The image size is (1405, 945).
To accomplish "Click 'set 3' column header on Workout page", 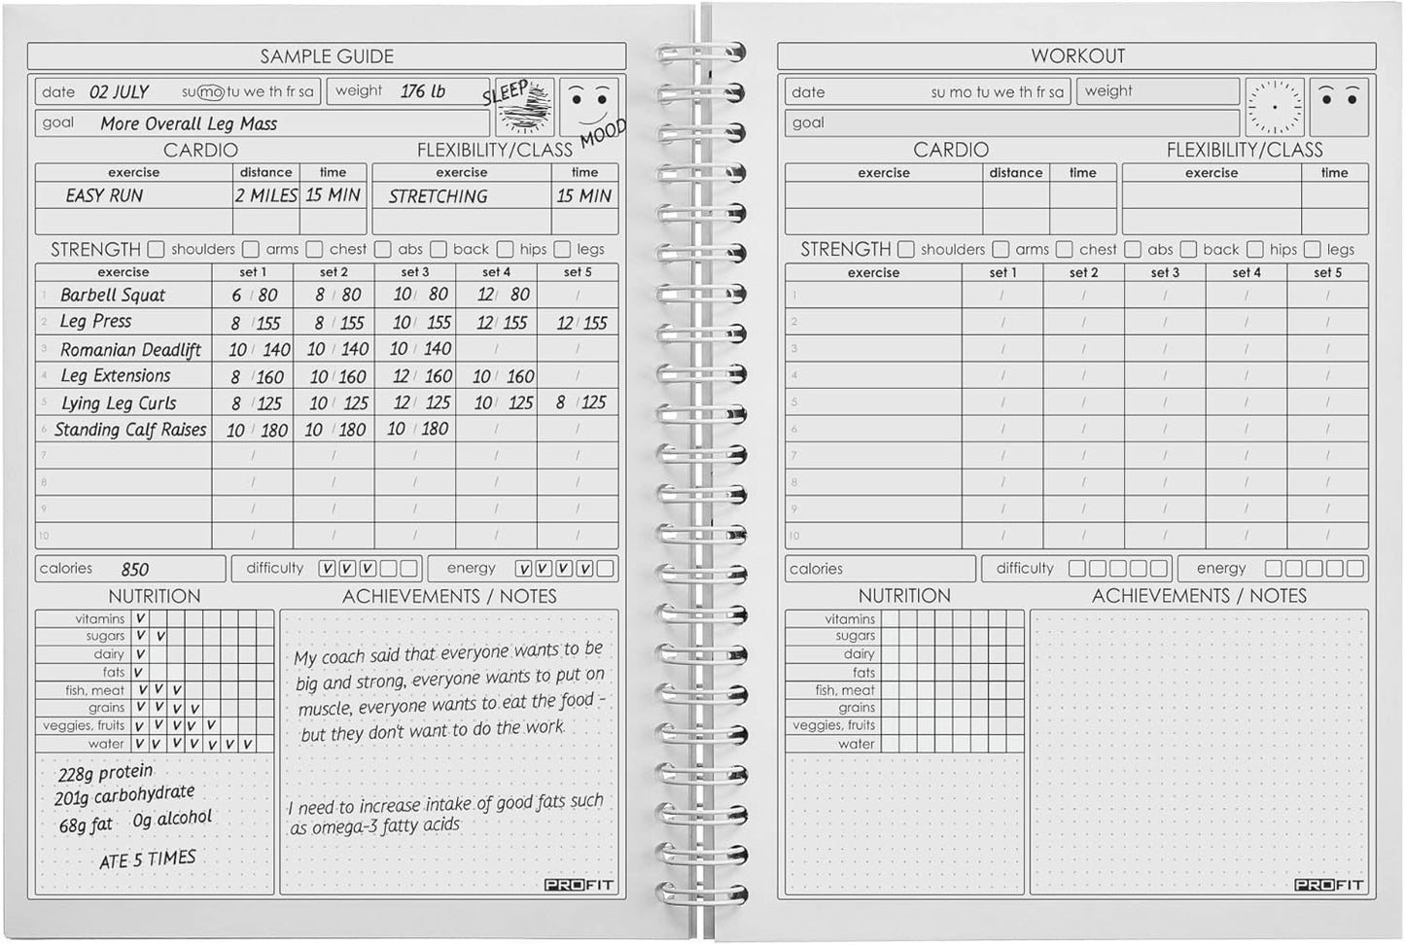I will click(x=1165, y=273).
